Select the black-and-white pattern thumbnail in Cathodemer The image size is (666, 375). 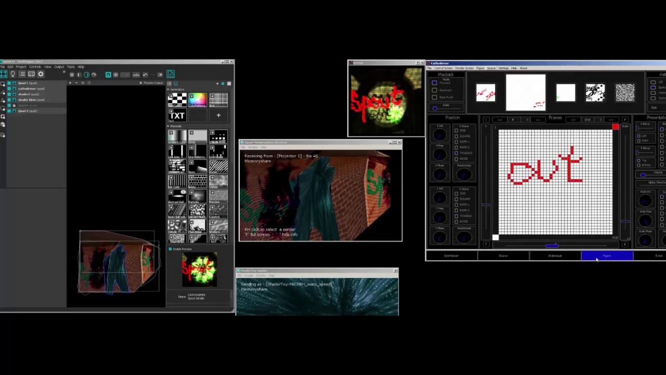tap(595, 92)
